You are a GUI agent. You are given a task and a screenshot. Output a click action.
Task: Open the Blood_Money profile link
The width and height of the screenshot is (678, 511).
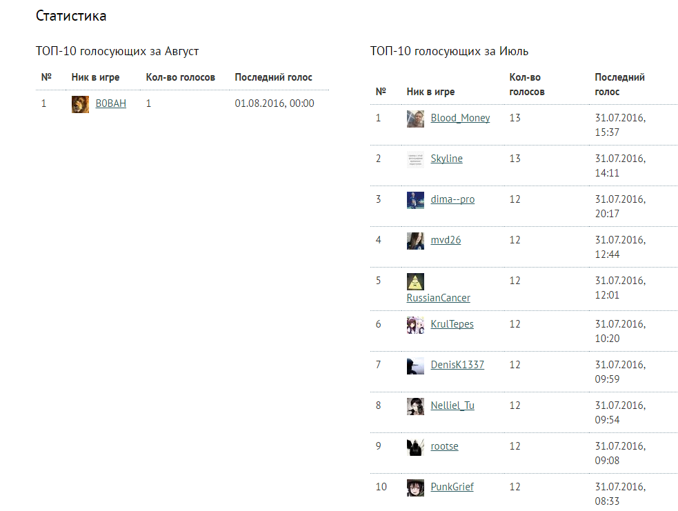(x=460, y=118)
